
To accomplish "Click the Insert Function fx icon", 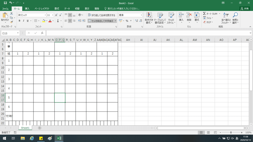I will tap(42, 33).
